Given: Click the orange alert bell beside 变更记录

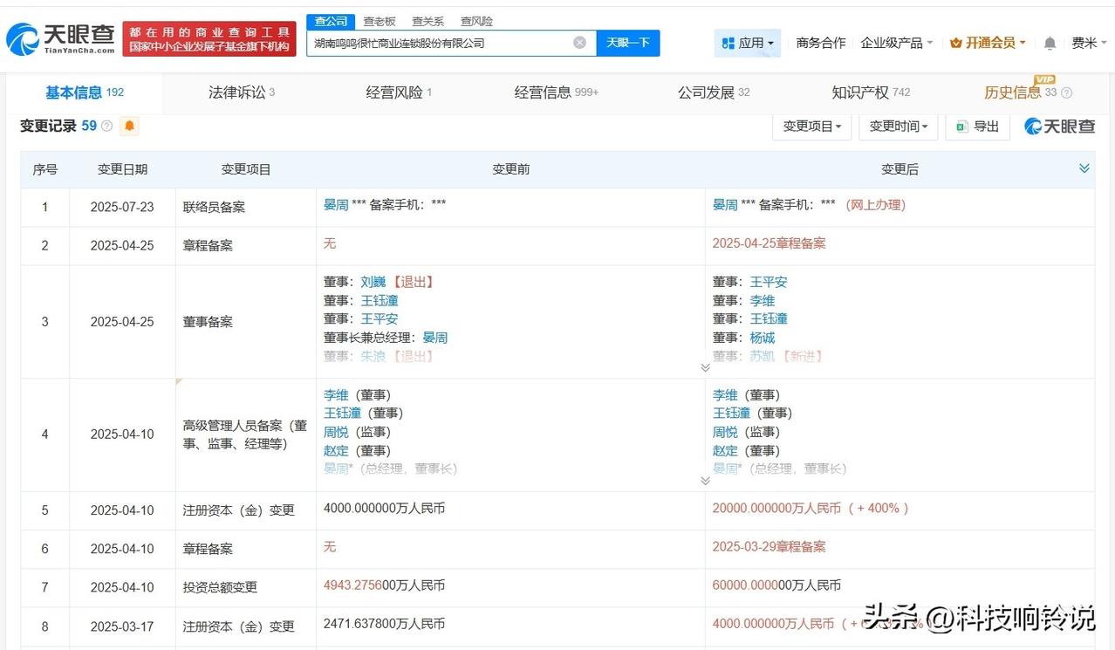Looking at the screenshot, I should click(x=129, y=126).
